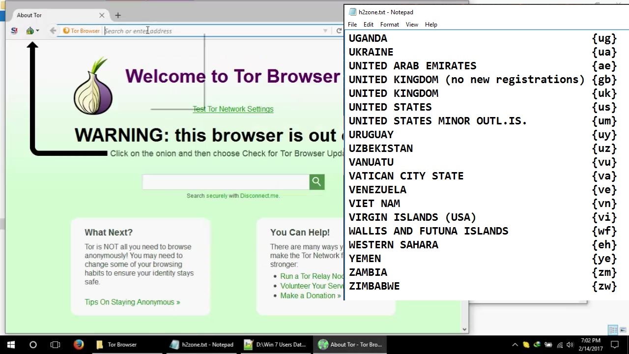Click the volume speaker tray icon
Screen dimensions: 629x354
click(571, 345)
